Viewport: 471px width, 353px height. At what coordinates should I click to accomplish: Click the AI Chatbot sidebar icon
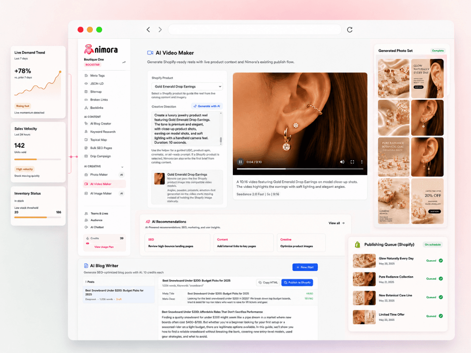[x=86, y=227]
